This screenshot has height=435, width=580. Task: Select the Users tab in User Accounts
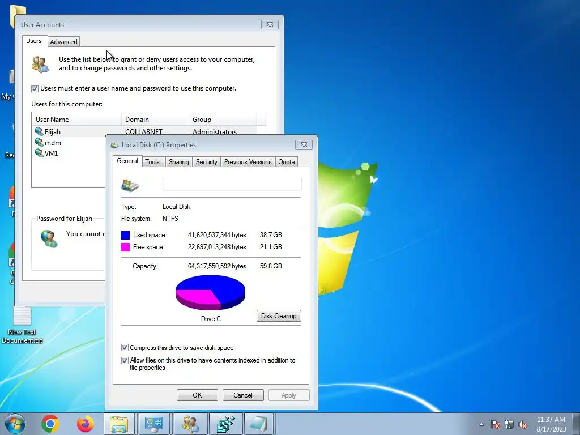(x=33, y=41)
